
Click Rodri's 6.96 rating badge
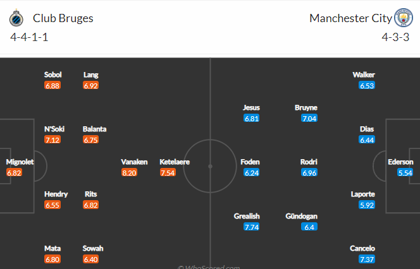tap(309, 173)
